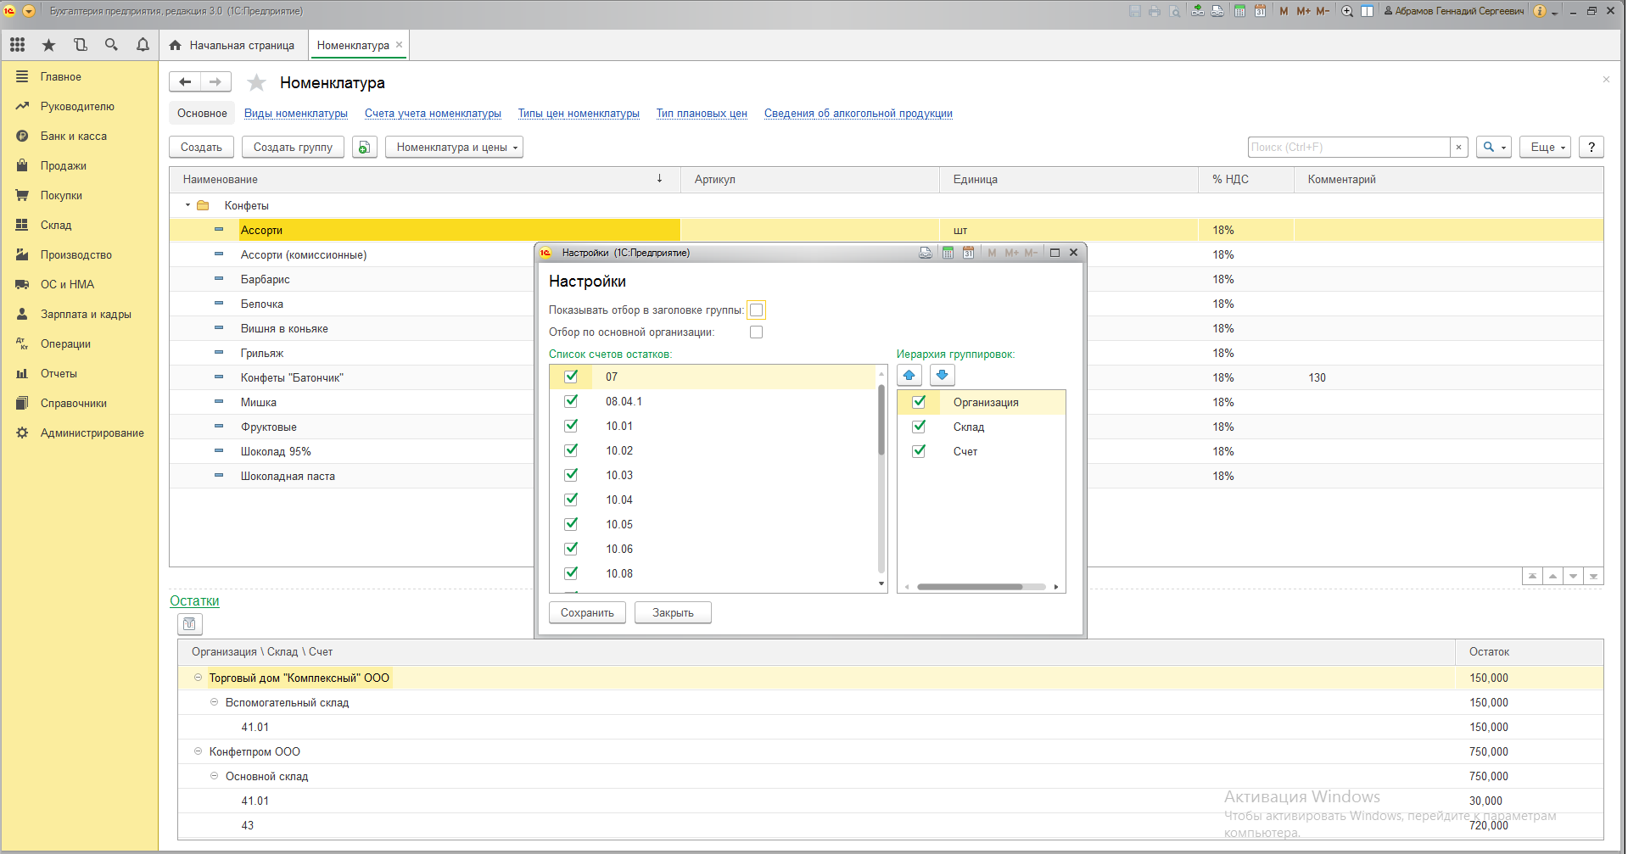Image resolution: width=1628 pixels, height=854 pixels.
Task: Open the settings icon under Остатки
Action: [190, 624]
